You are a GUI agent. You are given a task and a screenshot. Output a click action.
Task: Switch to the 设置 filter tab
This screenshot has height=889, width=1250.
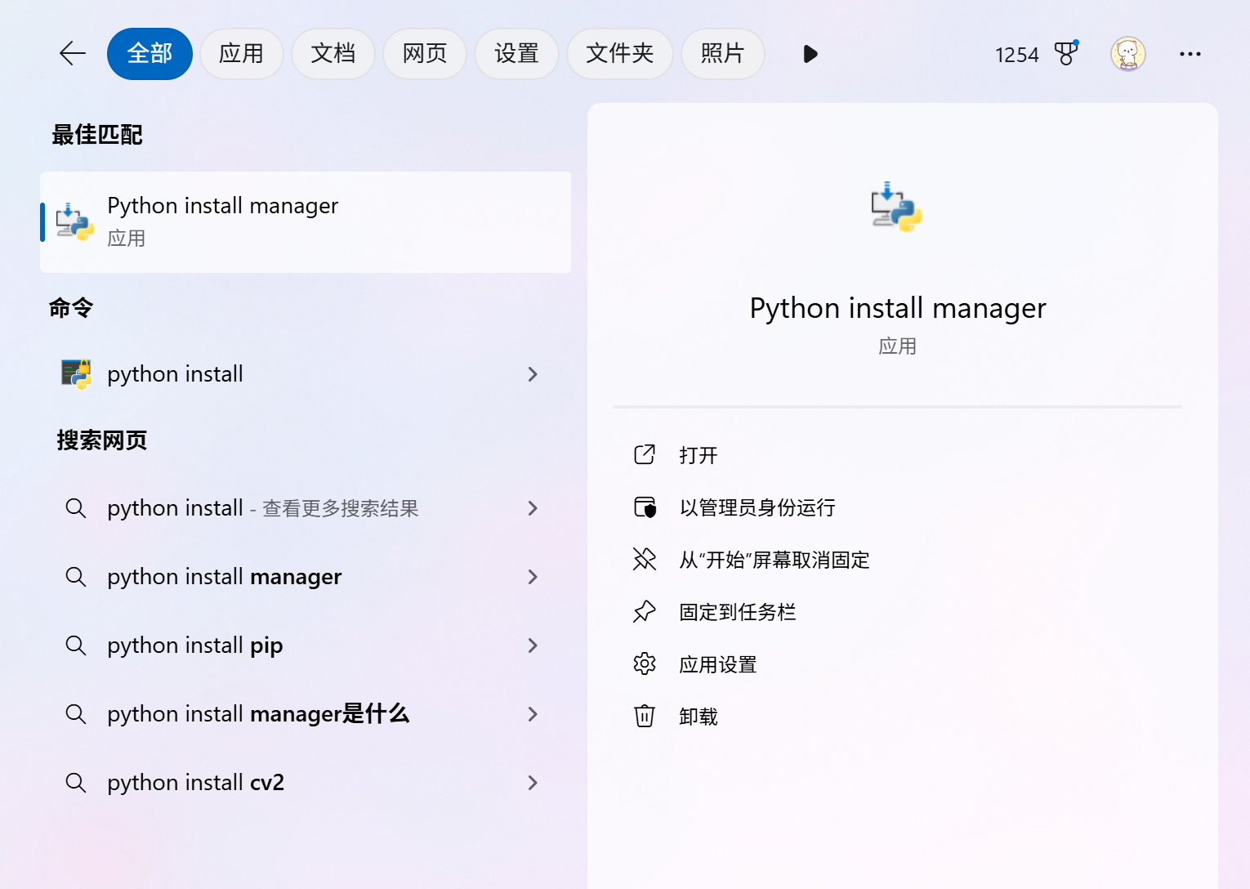[516, 54]
